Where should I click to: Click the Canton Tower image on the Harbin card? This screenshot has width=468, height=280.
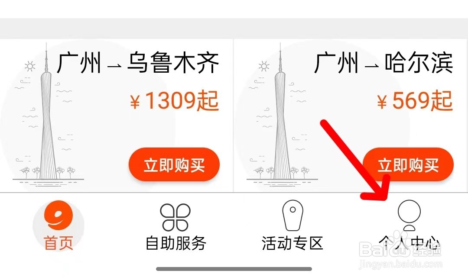pyautogui.click(x=282, y=115)
